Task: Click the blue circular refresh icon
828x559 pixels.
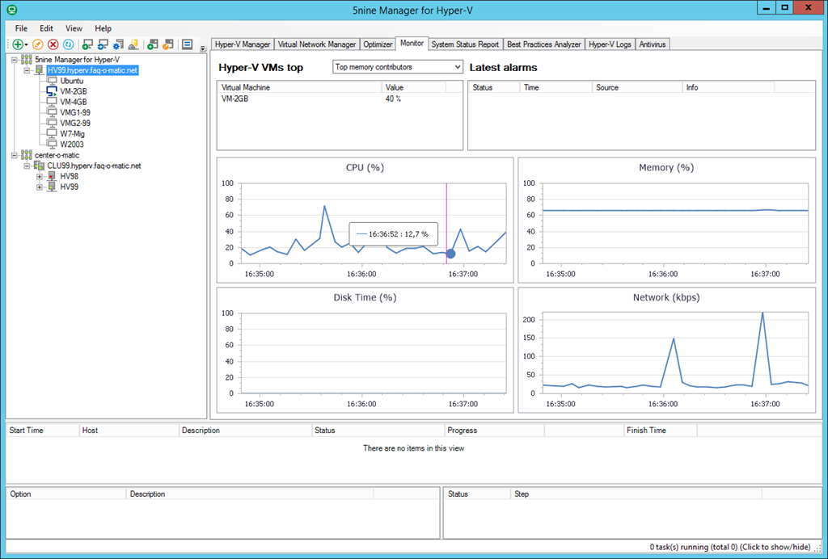Action: (68, 44)
